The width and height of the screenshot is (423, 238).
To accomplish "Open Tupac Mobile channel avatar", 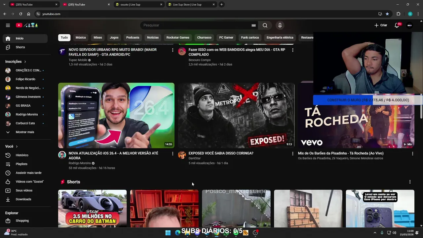I will (62, 51).
